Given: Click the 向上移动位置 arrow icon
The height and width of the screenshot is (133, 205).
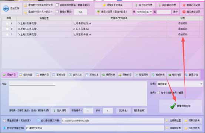Looking at the screenshot, I should pos(136,5).
